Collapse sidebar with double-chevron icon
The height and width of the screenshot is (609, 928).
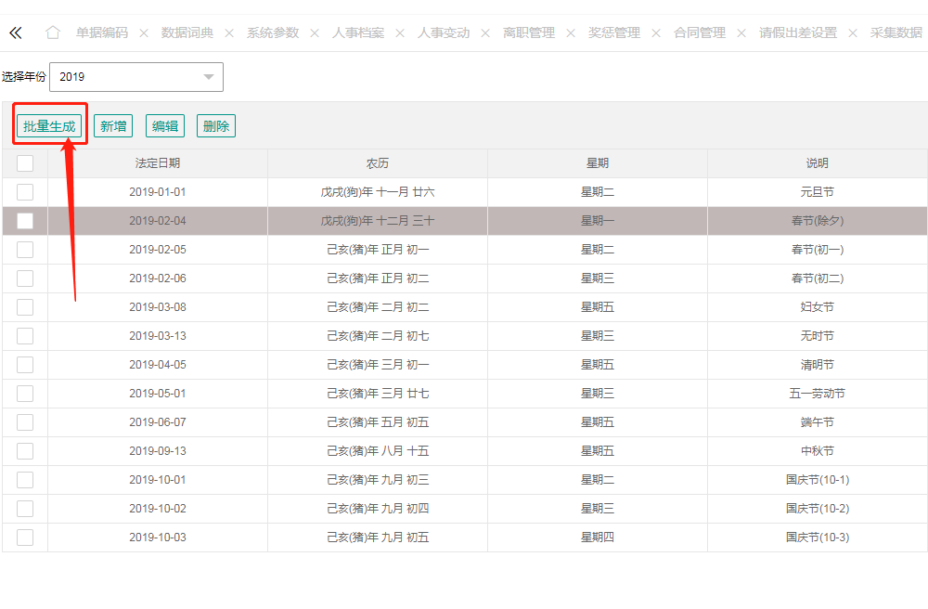coord(15,32)
